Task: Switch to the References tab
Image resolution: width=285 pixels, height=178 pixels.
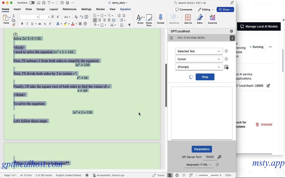Action: pos(69,9)
